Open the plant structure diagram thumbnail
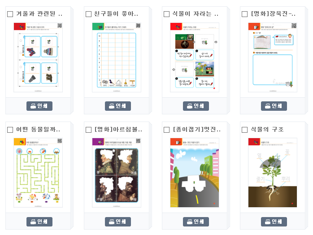 [273, 173]
